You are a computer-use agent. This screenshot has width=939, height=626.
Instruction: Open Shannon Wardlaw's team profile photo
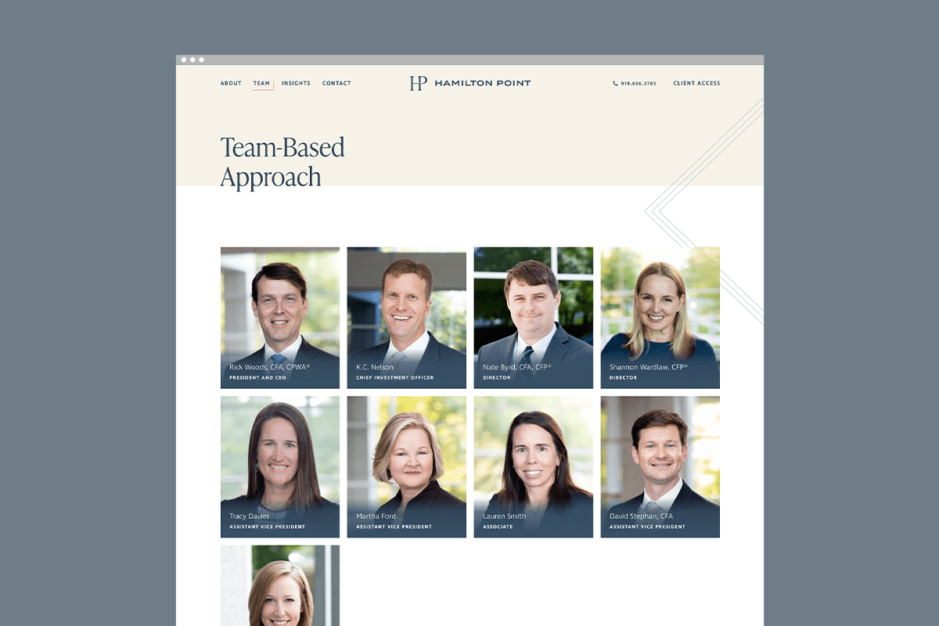coord(660,318)
